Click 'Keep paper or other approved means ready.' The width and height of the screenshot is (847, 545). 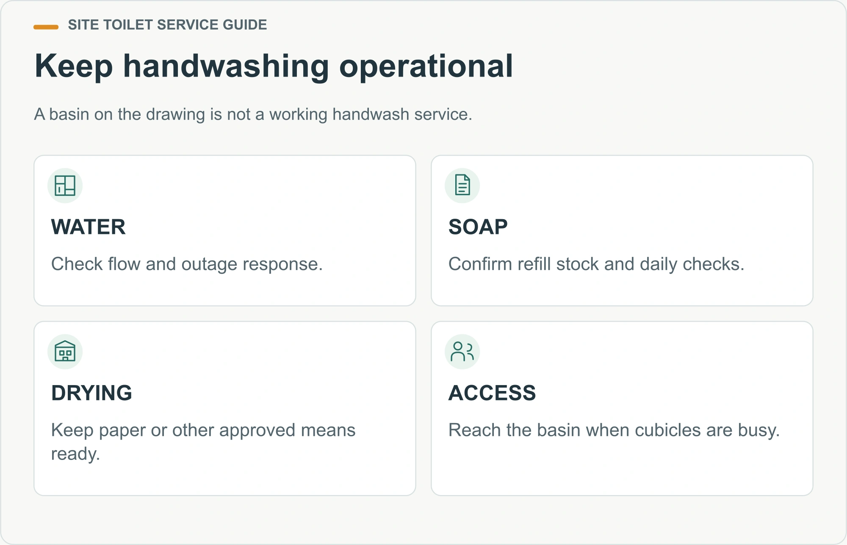pyautogui.click(x=203, y=442)
